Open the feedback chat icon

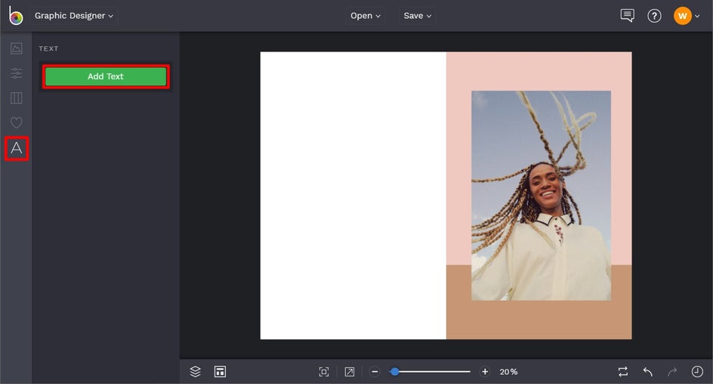coord(627,15)
